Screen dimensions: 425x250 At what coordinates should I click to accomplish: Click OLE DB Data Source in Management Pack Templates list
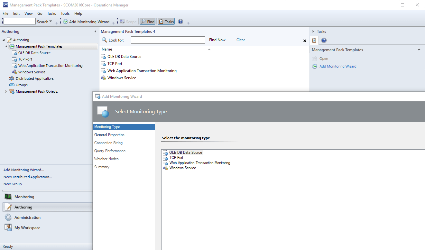coord(124,57)
